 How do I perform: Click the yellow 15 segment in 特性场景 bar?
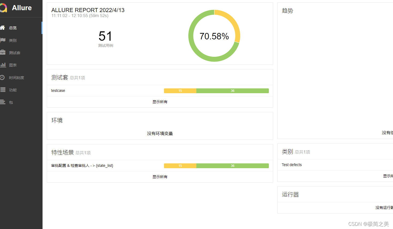[x=180, y=166]
